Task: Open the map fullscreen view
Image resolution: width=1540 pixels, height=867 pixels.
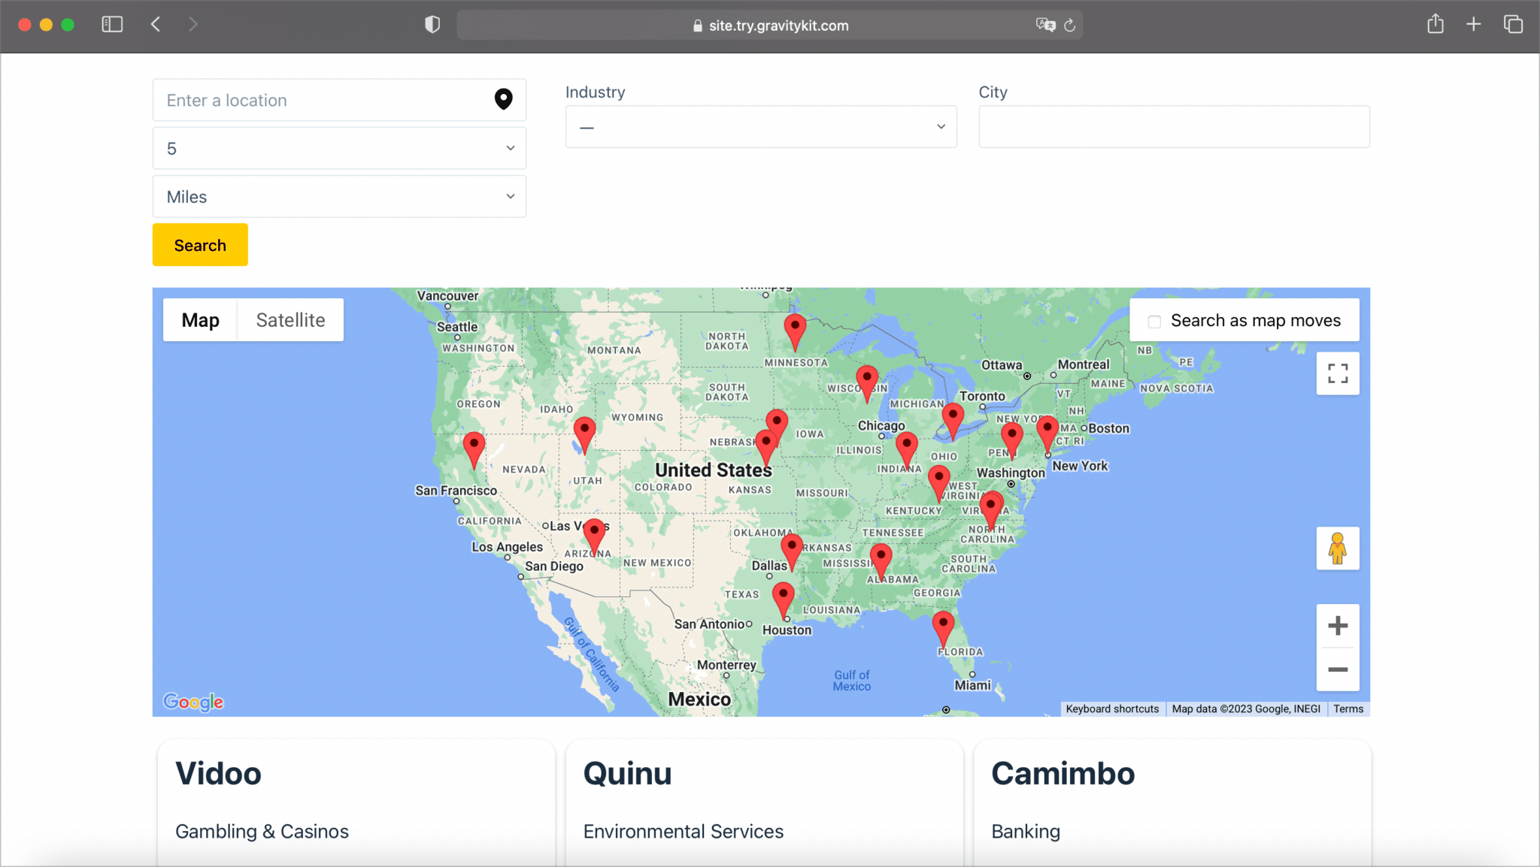Action: (1338, 373)
